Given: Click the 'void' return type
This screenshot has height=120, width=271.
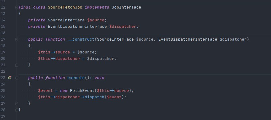Looking at the screenshot, I should pyautogui.click(x=99, y=78).
